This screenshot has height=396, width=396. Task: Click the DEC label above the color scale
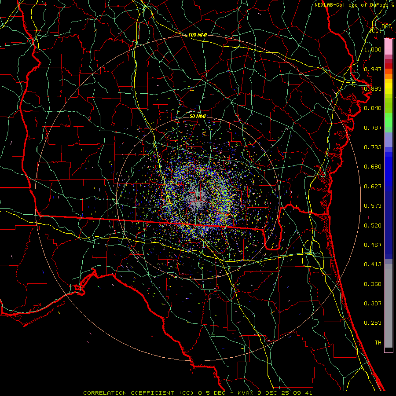coord(386,26)
